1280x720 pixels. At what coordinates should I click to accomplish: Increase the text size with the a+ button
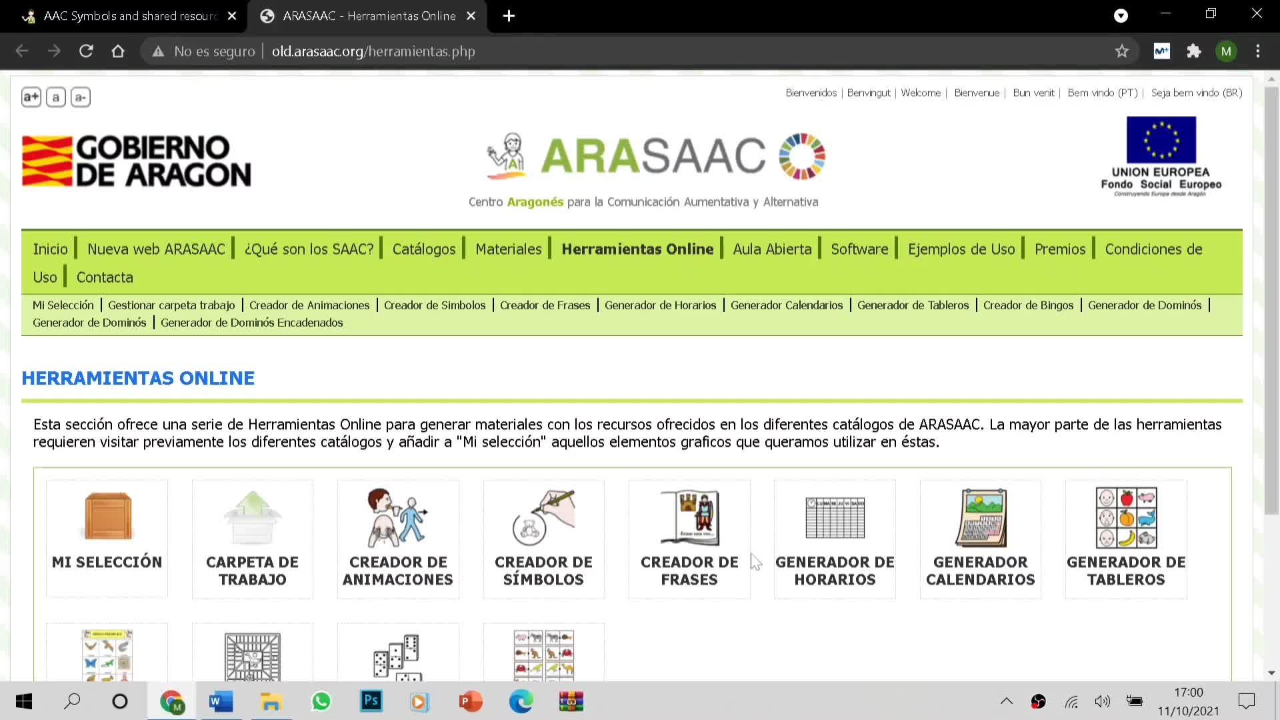click(x=31, y=97)
